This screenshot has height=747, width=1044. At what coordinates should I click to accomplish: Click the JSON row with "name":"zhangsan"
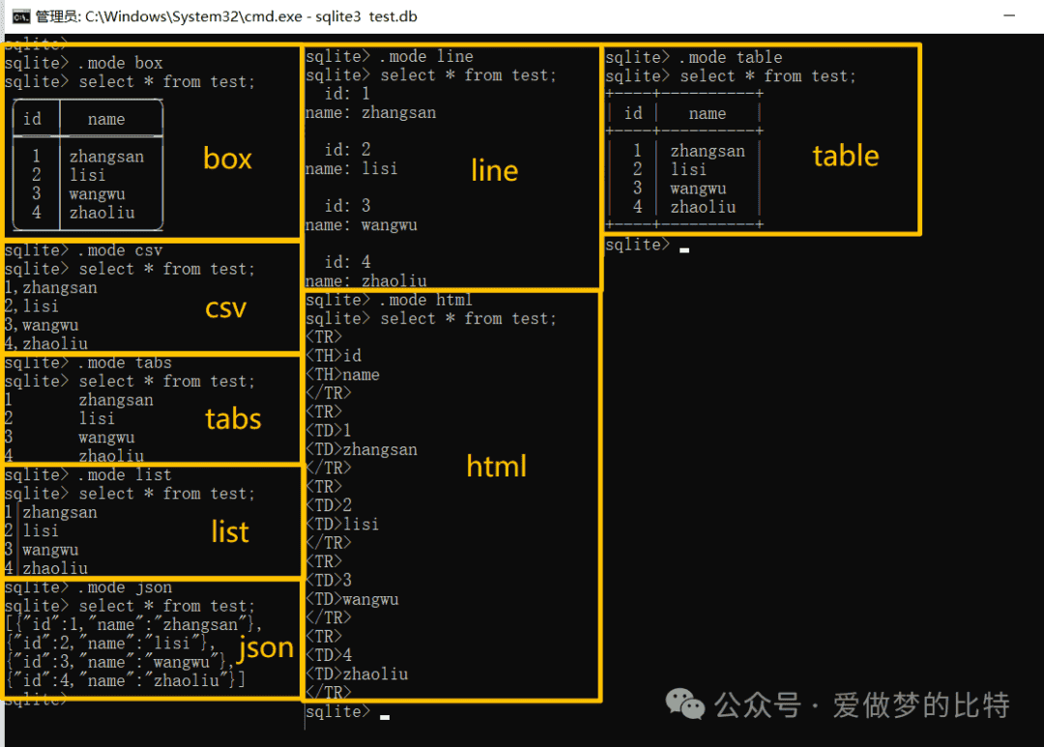(x=133, y=624)
